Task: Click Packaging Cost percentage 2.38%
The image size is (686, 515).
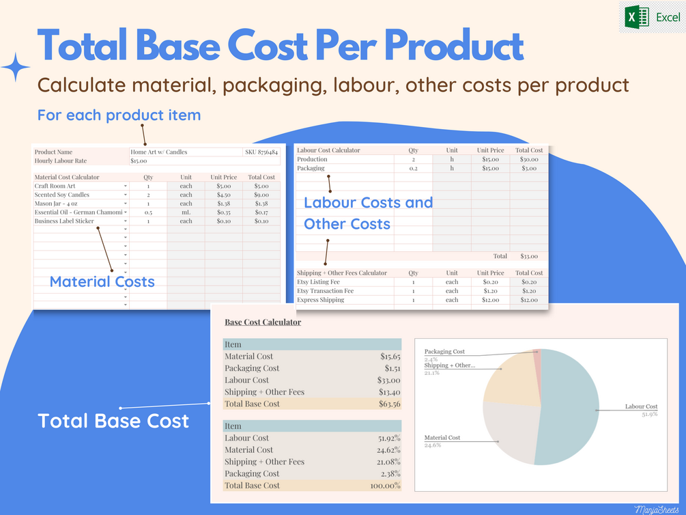Action: [x=390, y=473]
